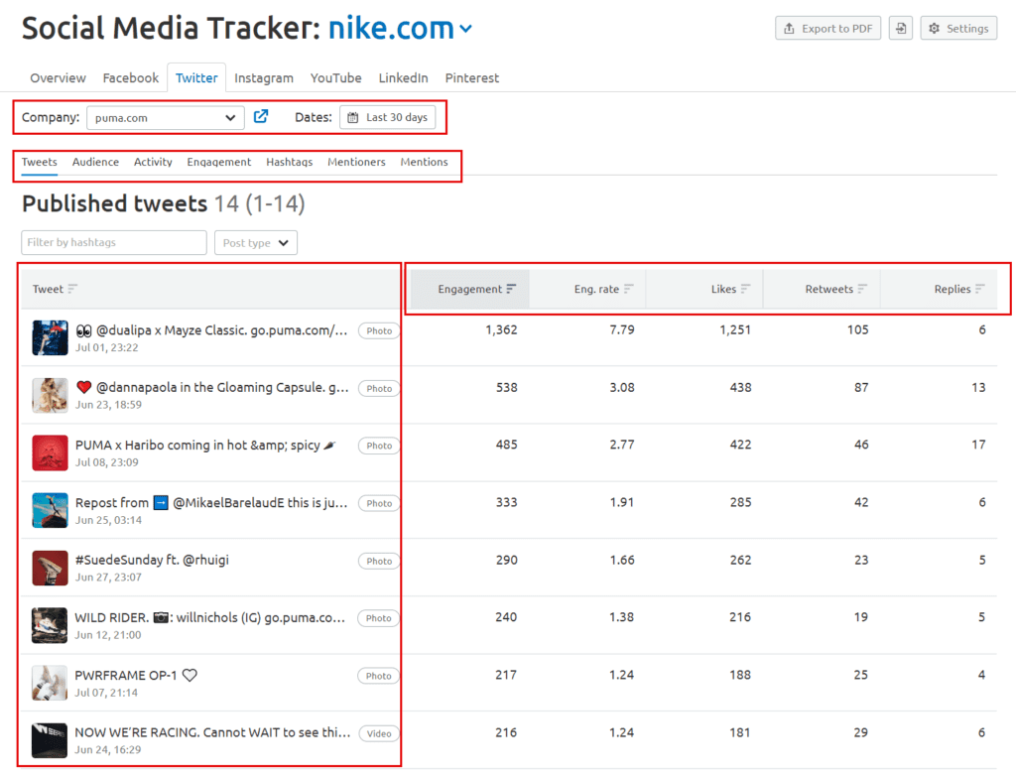Click the Jul 01, 23:22 timestamp
The image size is (1016, 774).
pyautogui.click(x=107, y=347)
